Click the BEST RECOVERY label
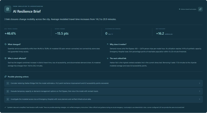The image size is (207, 113). tap(161, 29)
